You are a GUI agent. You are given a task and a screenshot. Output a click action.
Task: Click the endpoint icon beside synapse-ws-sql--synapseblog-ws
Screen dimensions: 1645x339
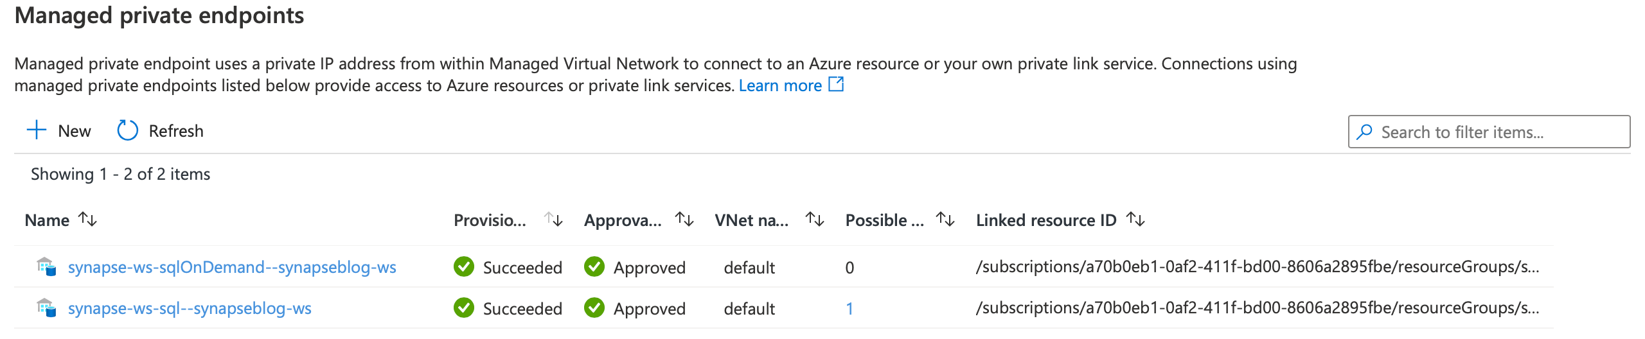point(46,308)
